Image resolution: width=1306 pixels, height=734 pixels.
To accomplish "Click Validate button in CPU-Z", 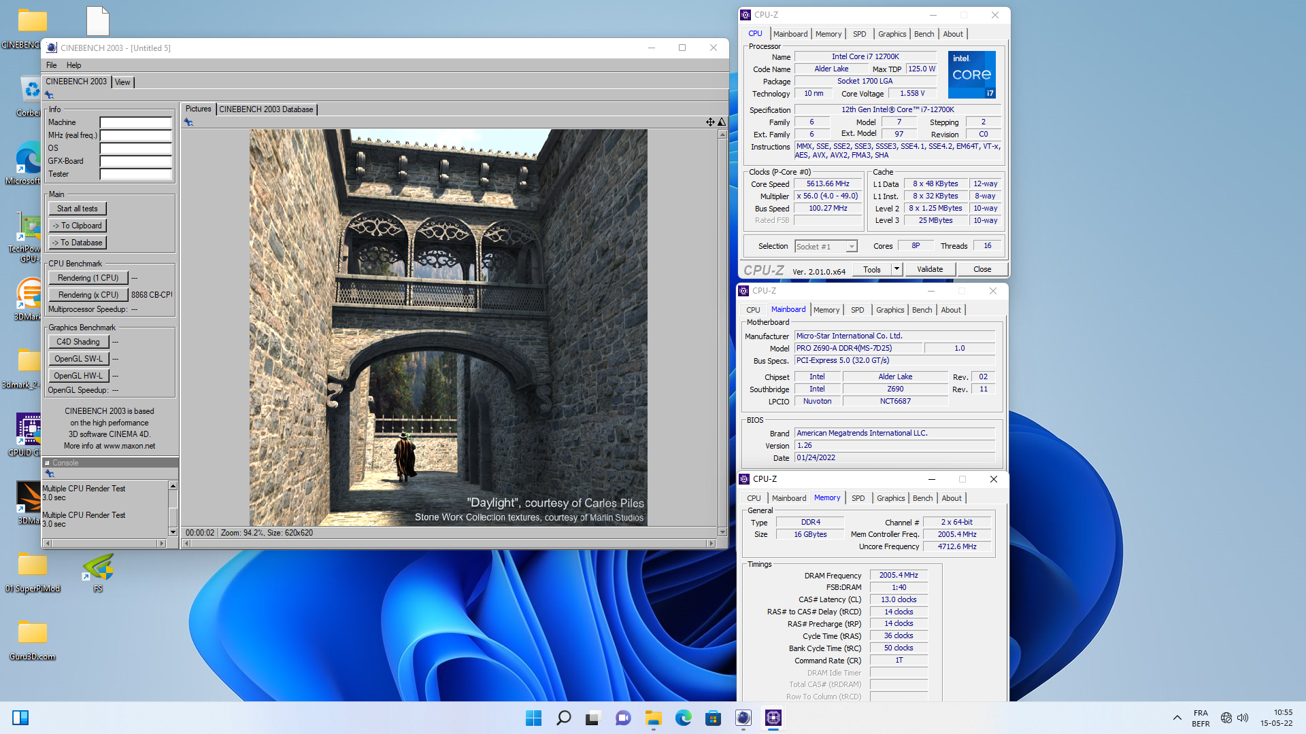I will coord(929,269).
